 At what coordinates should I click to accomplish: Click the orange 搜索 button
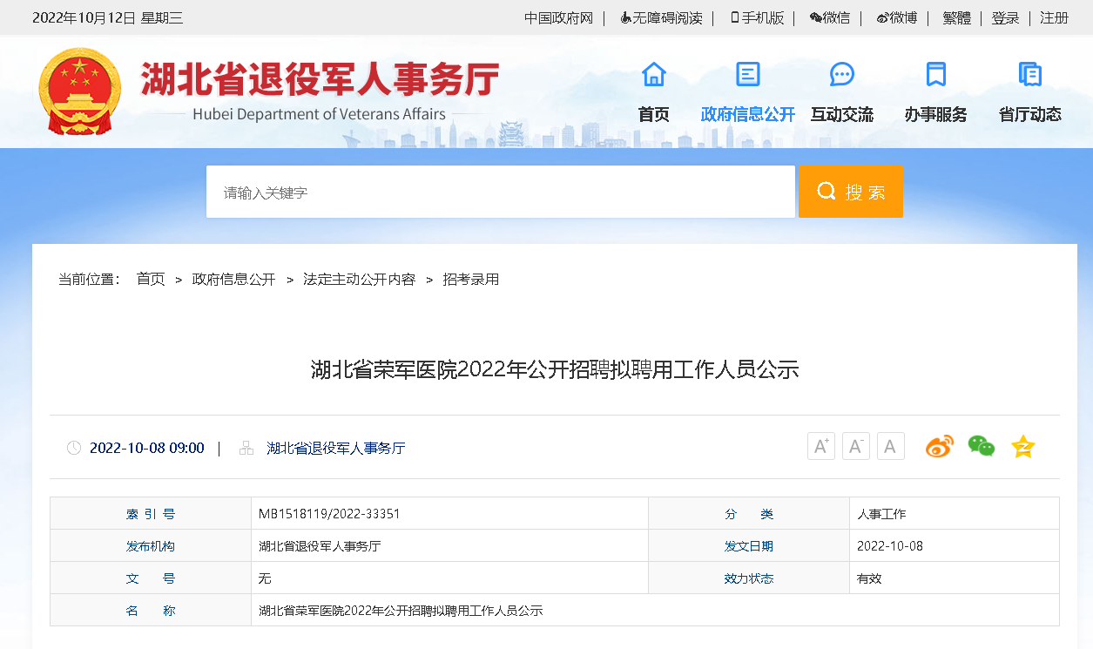[850, 192]
